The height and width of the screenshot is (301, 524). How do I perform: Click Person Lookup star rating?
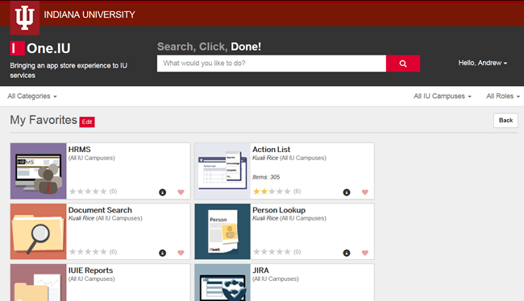(x=272, y=252)
